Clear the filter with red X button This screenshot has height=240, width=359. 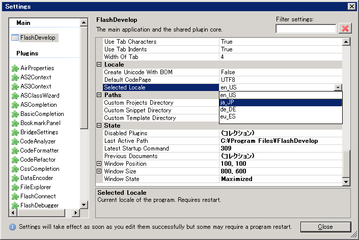point(345,28)
